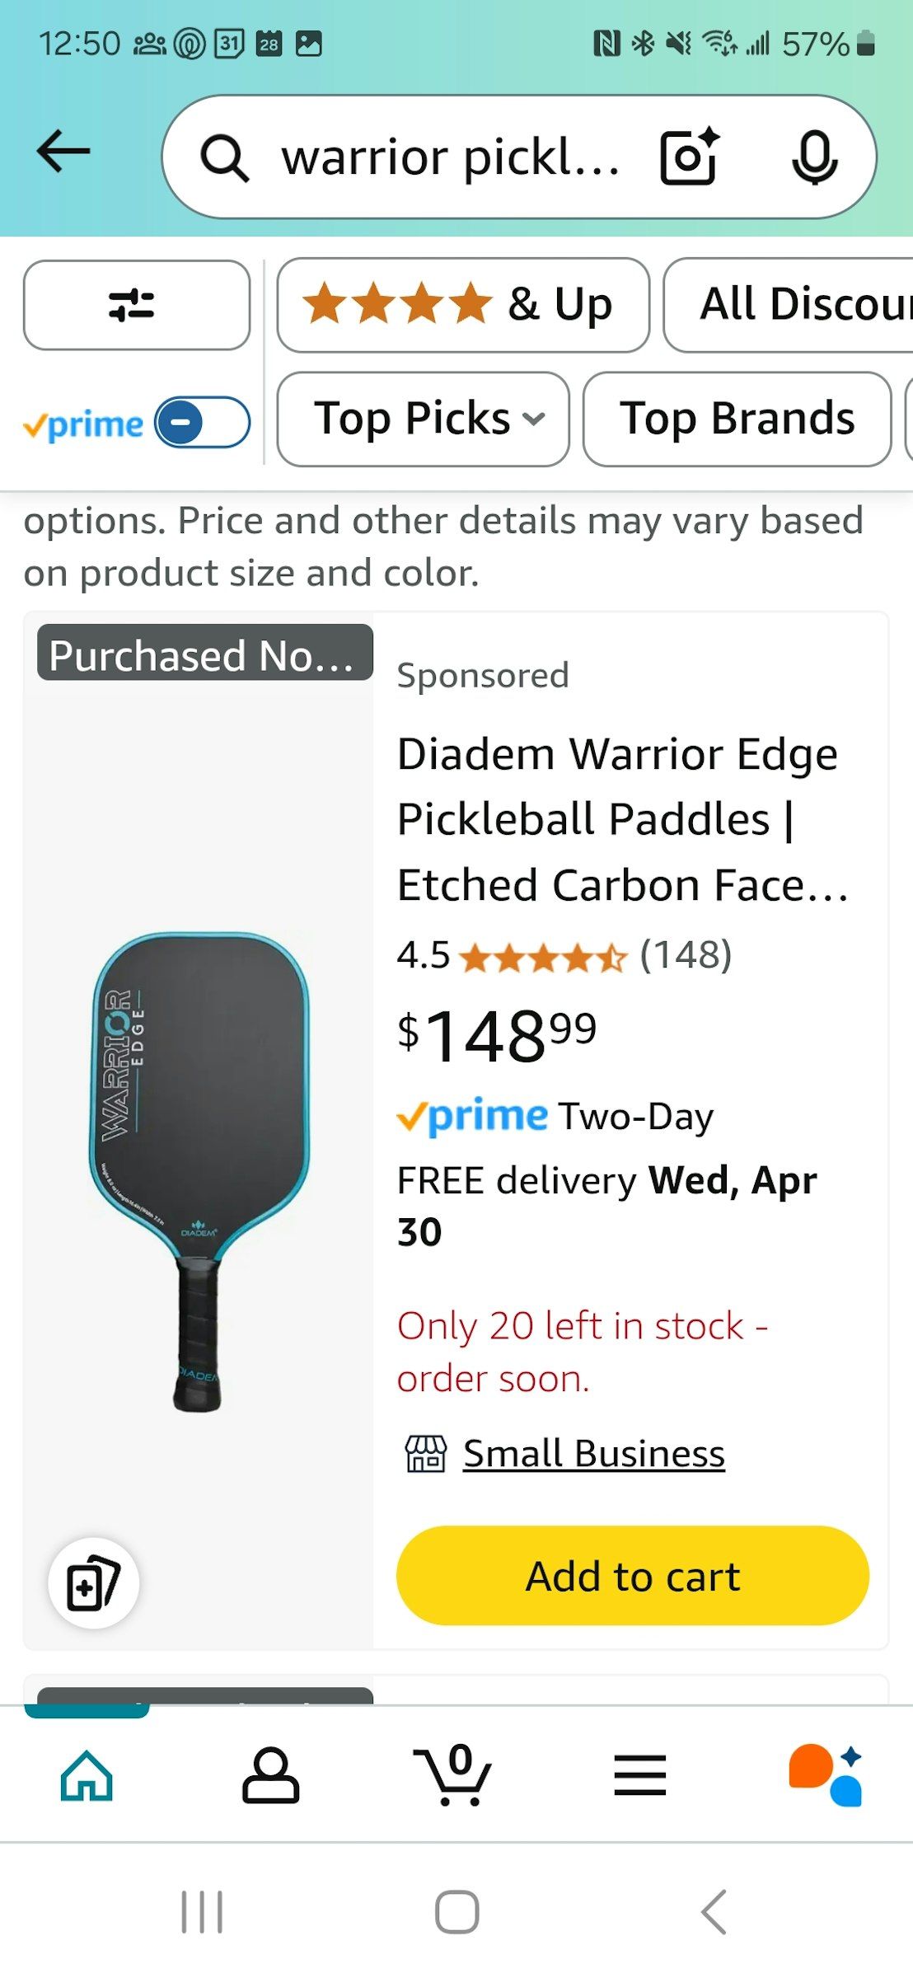Open the filters slider icon button

click(137, 305)
